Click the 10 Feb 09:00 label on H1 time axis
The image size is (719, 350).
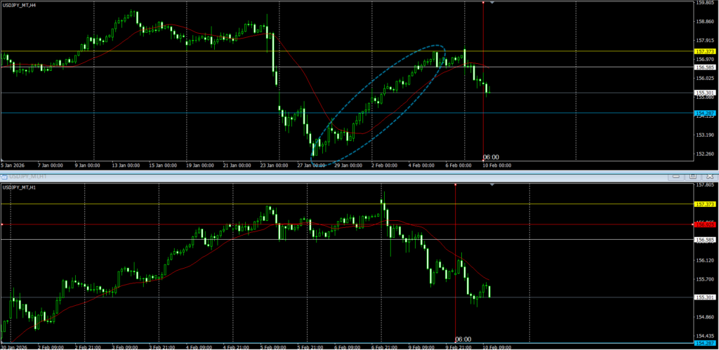[497, 346]
